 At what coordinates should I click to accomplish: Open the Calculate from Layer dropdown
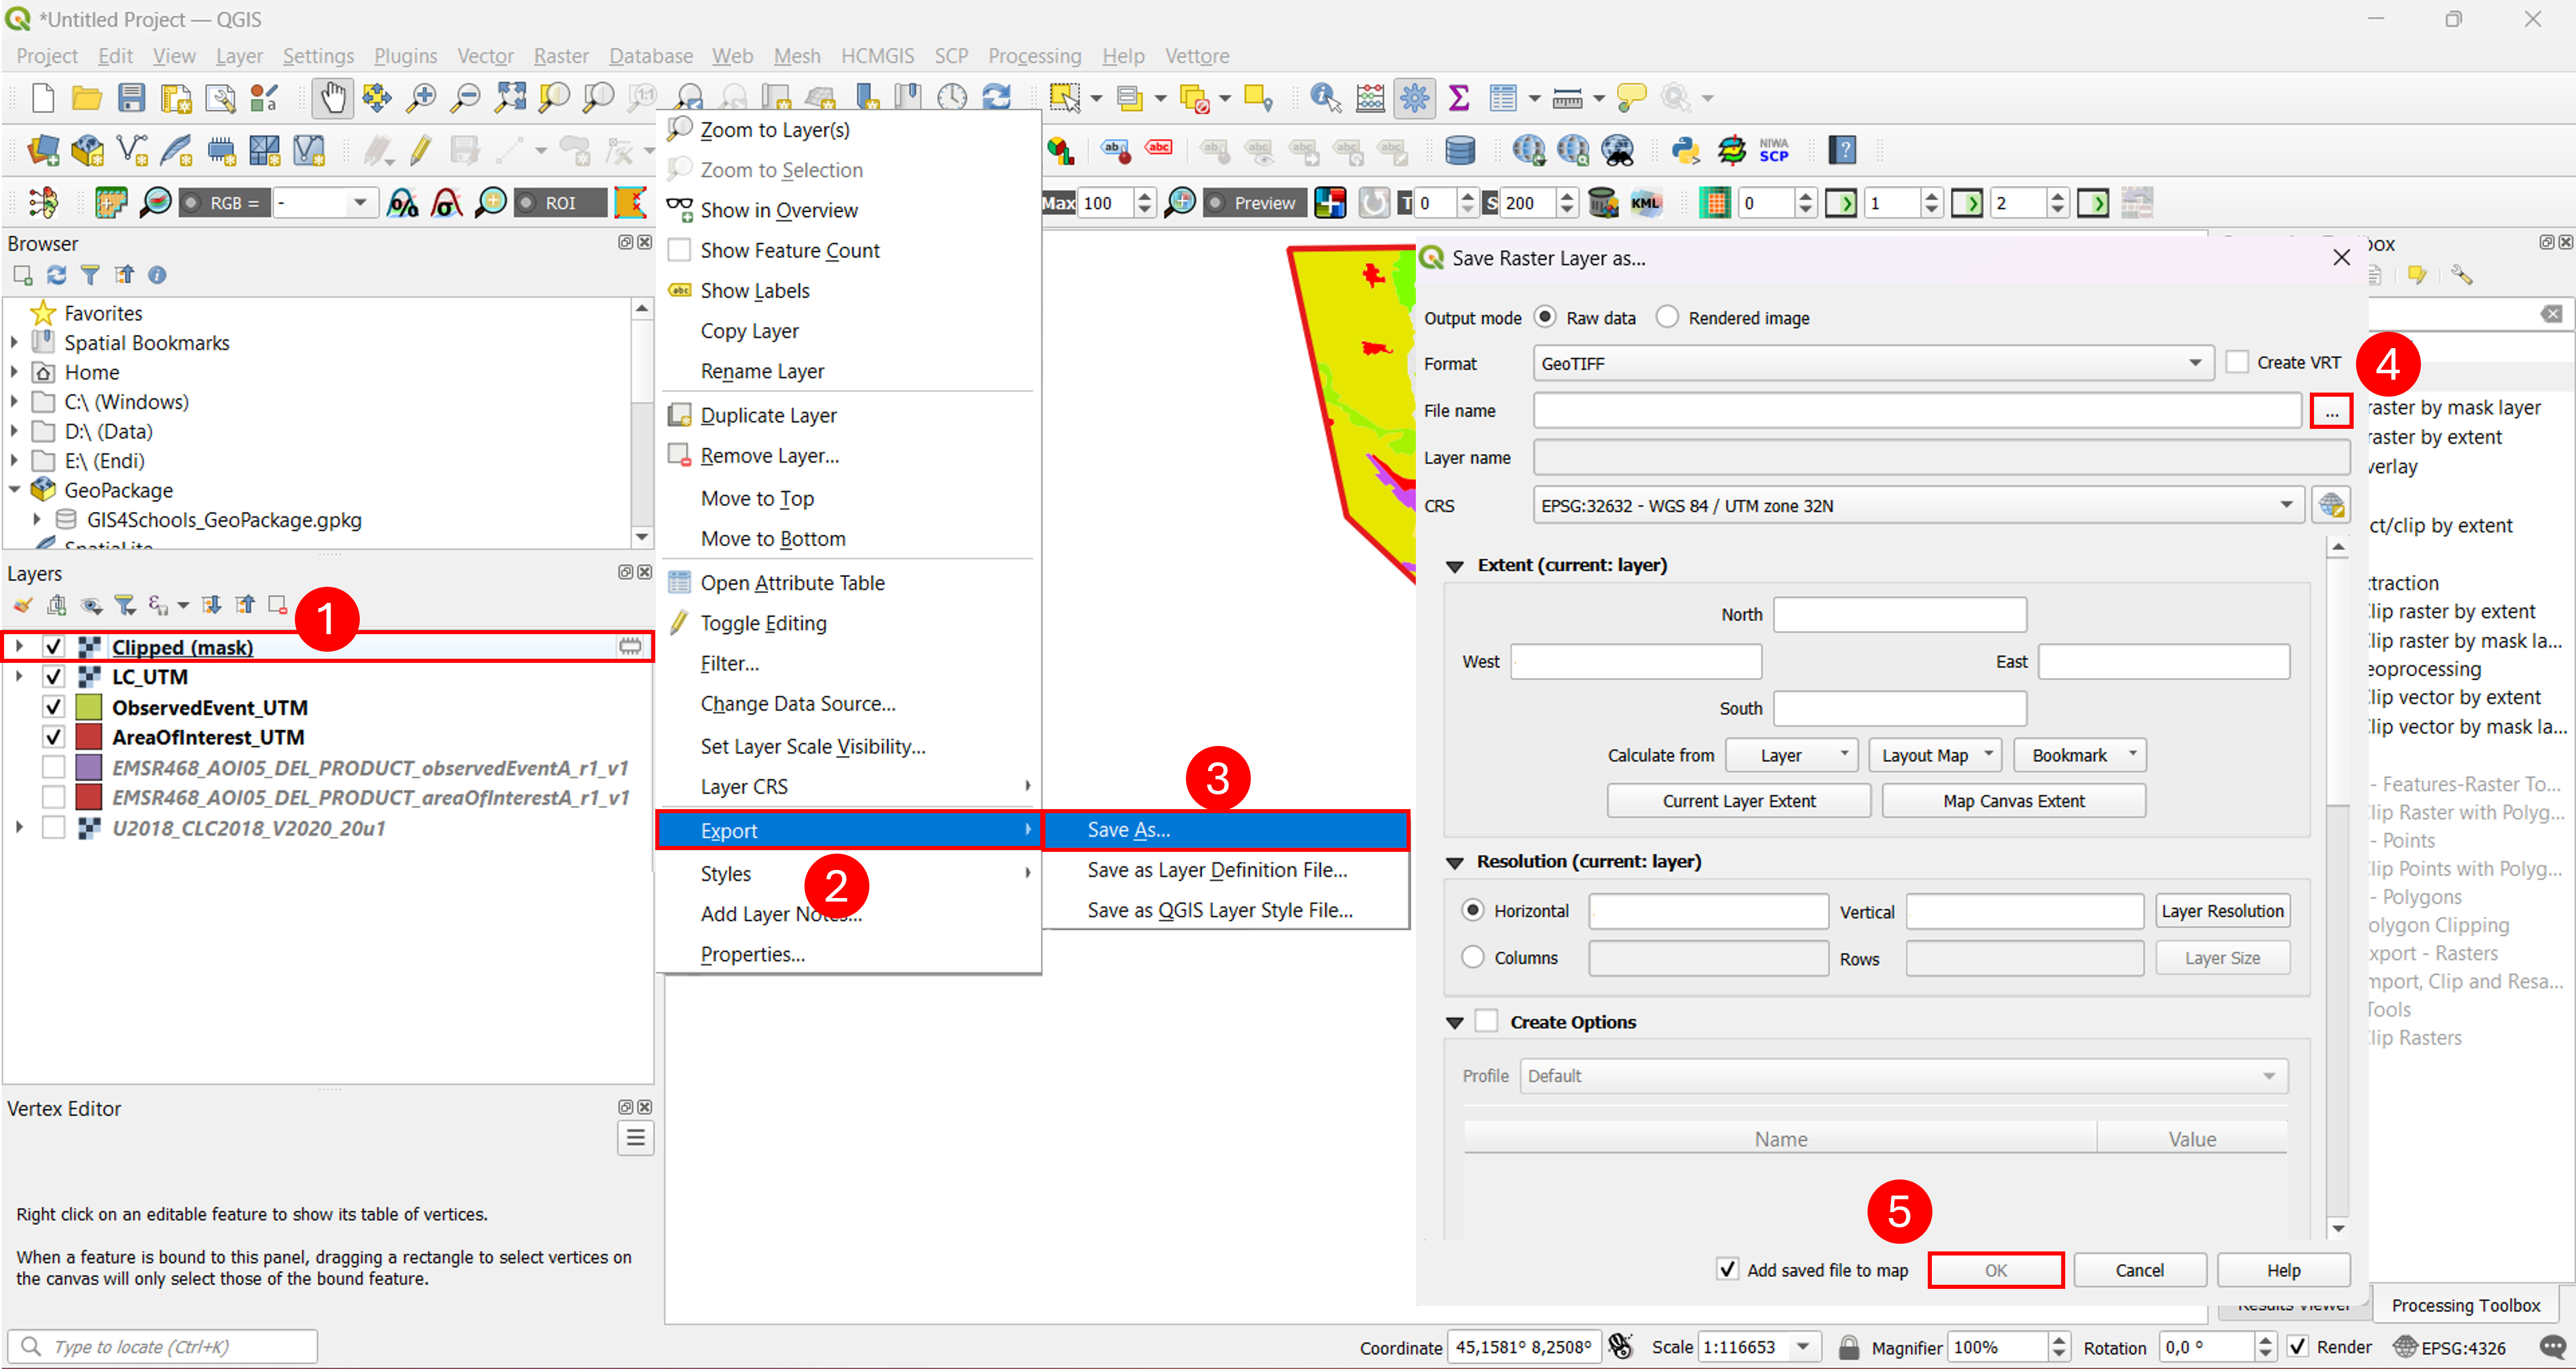tap(1791, 755)
